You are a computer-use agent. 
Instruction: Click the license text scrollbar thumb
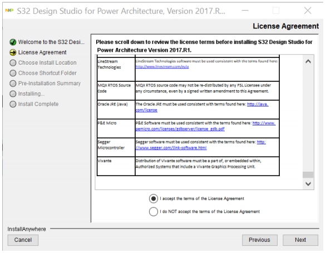[x=308, y=175]
